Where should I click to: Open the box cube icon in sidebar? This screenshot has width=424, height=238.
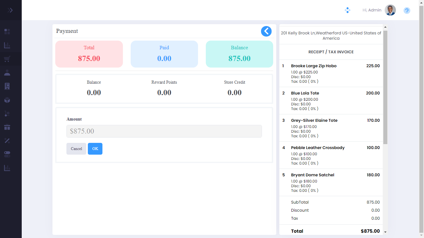point(7,100)
